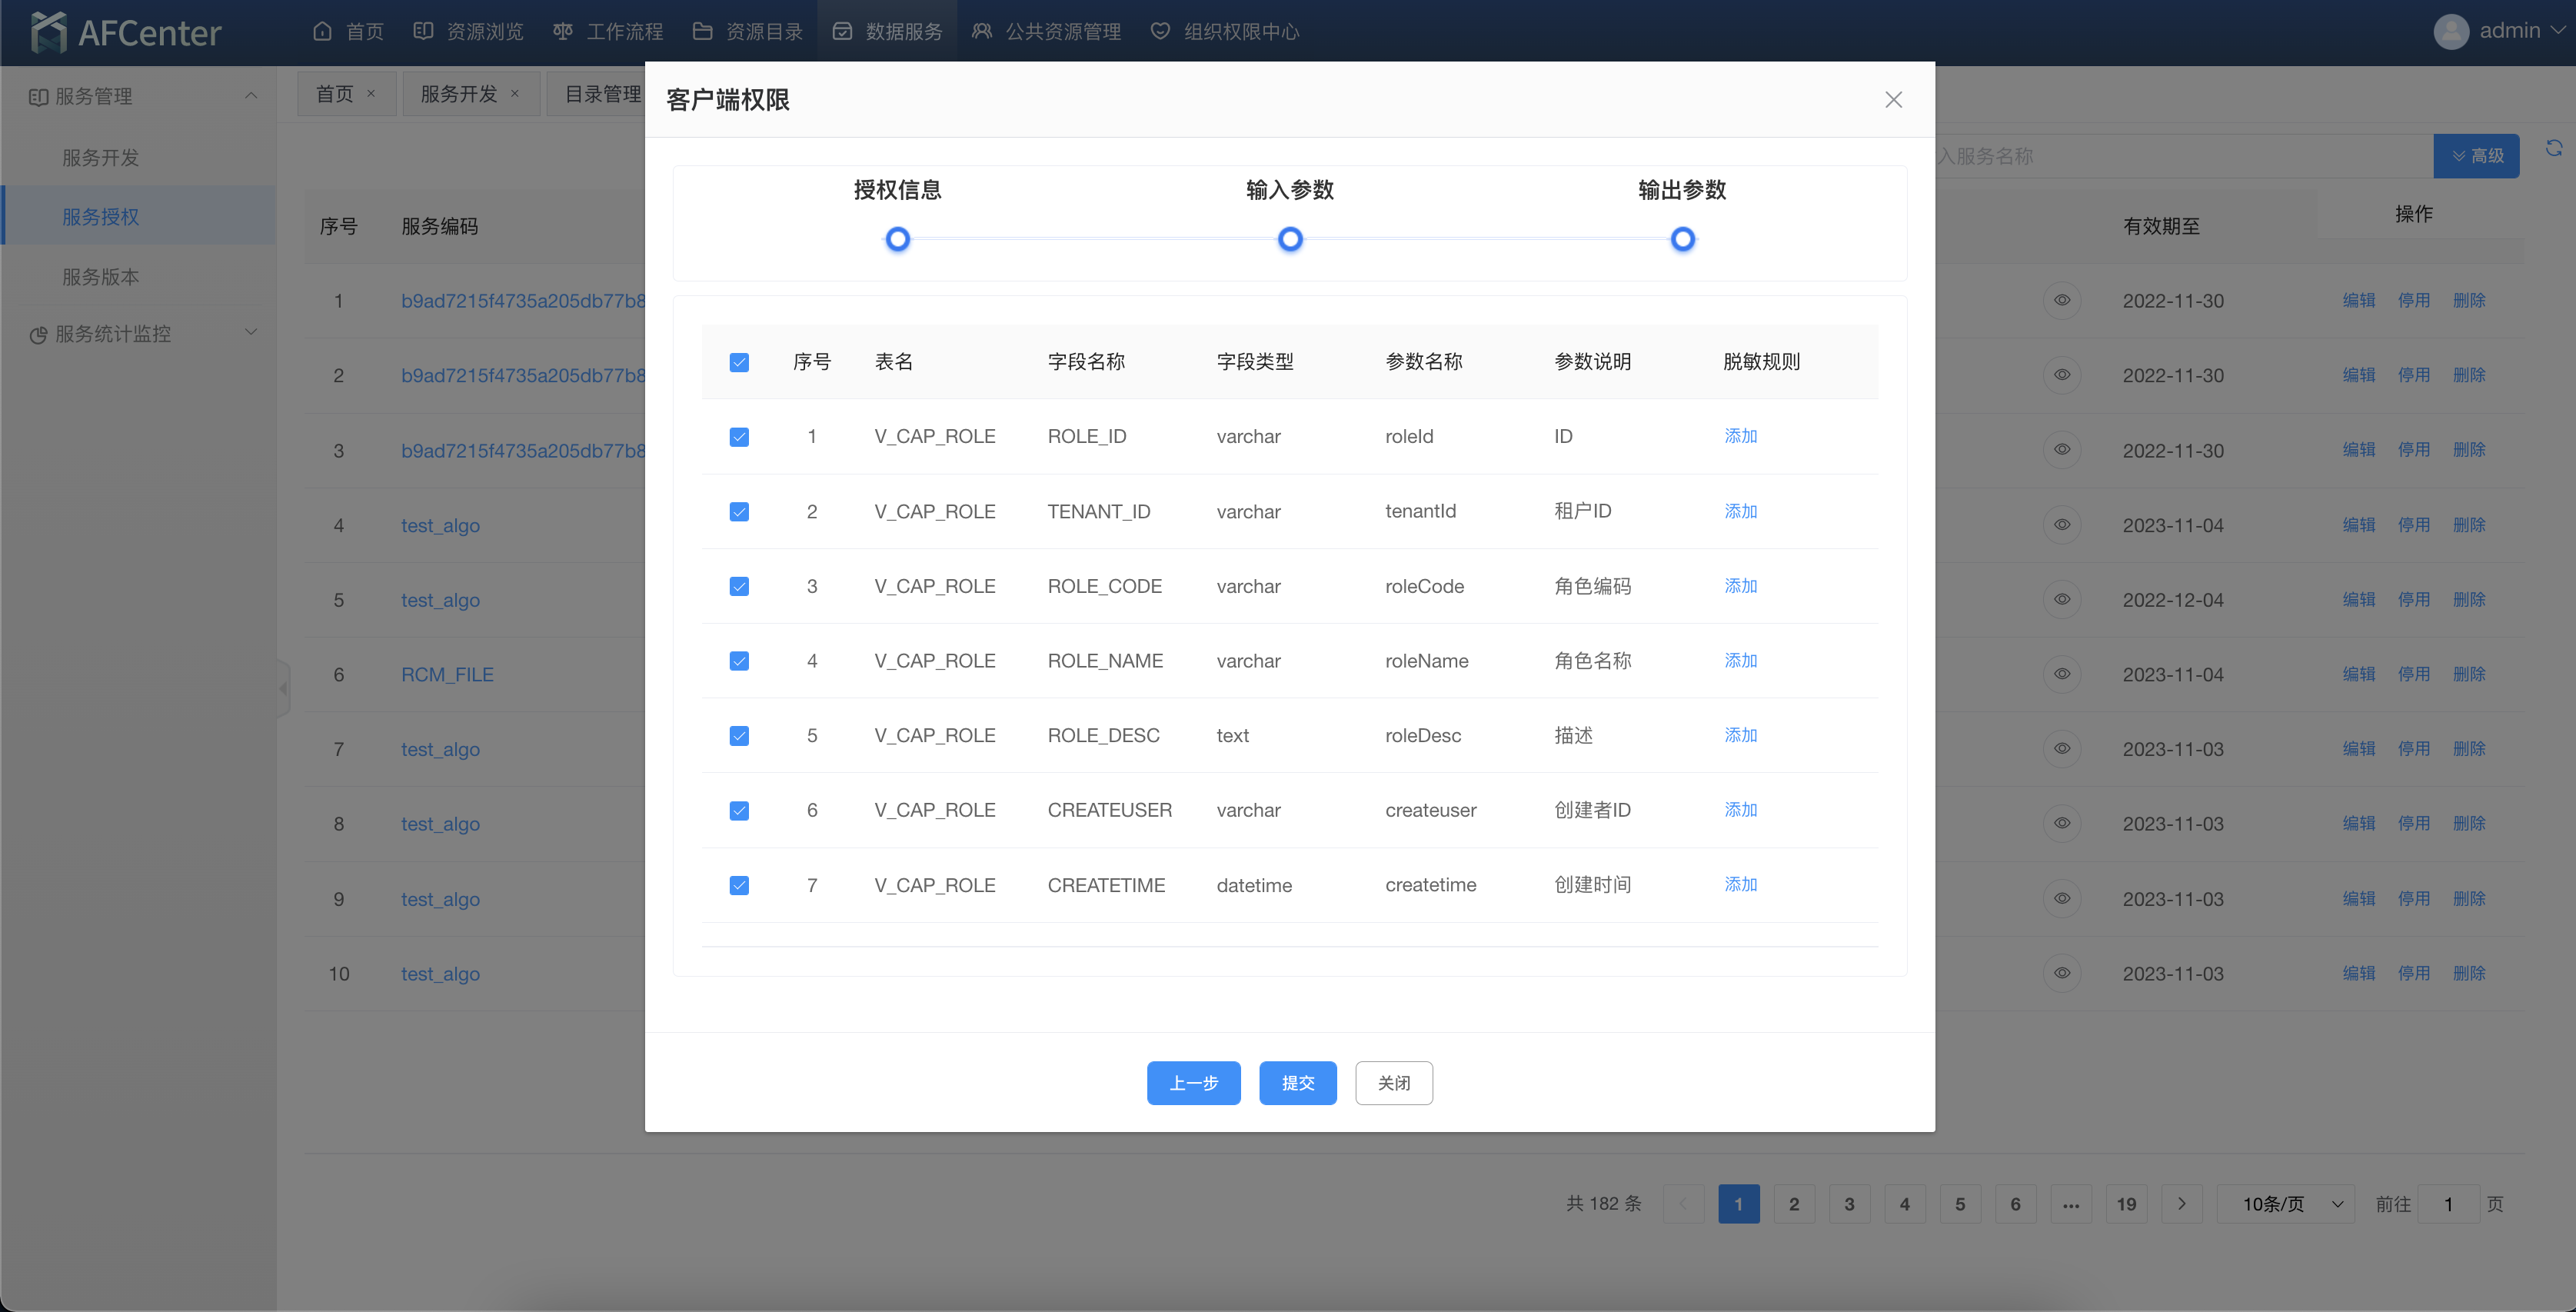Click the 输入参数 step circle
Image resolution: width=2576 pixels, height=1312 pixels.
click(x=1290, y=239)
